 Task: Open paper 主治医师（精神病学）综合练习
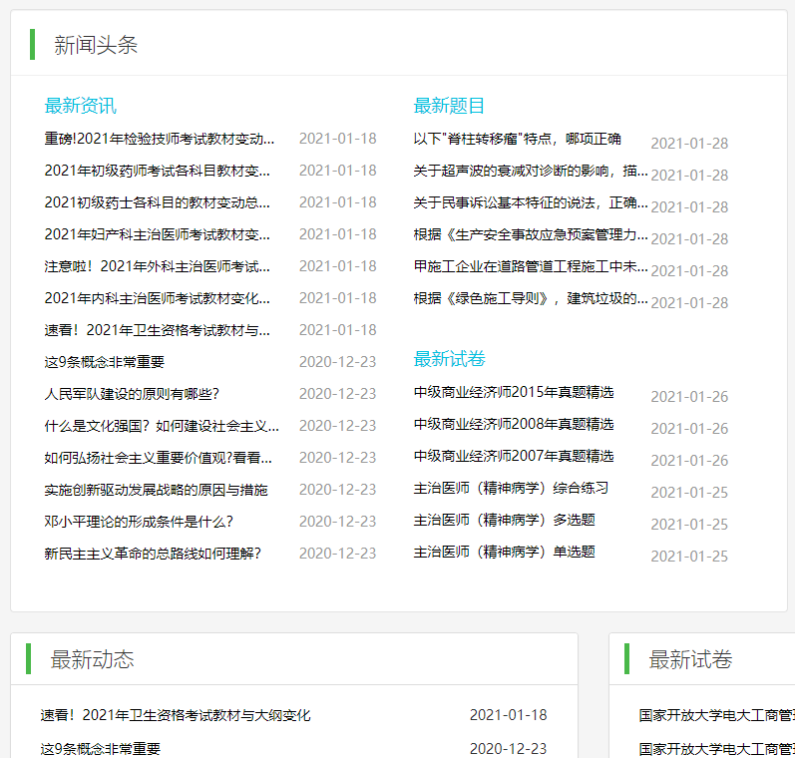click(511, 488)
